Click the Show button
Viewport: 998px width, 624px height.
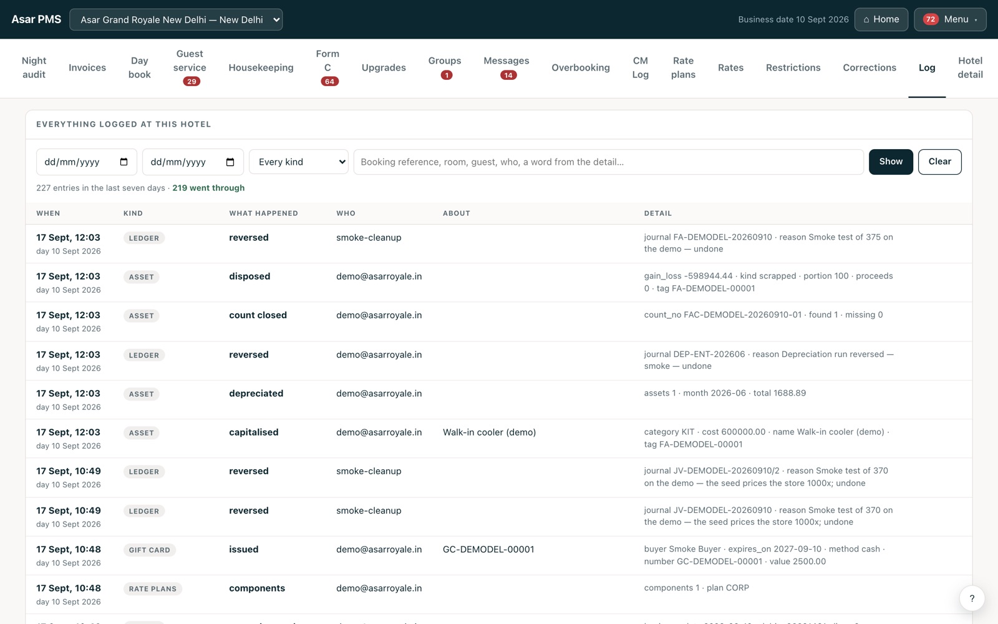tap(891, 162)
